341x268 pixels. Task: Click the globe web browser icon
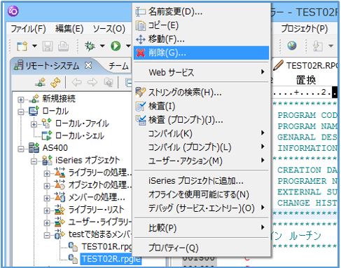[x=292, y=46]
